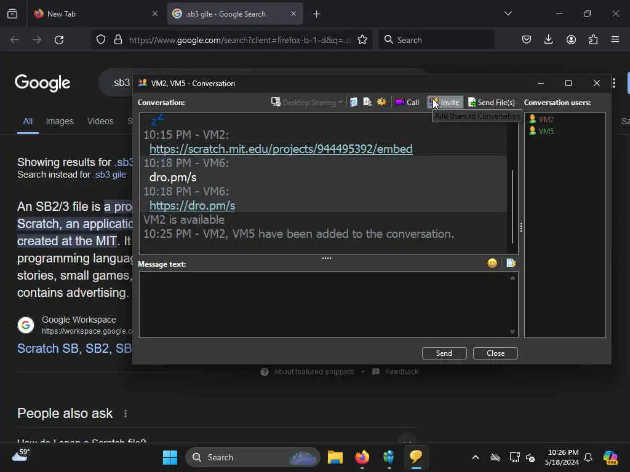This screenshot has height=472, width=630.
Task: Click inside the Message text box
Action: pyautogui.click(x=324, y=304)
